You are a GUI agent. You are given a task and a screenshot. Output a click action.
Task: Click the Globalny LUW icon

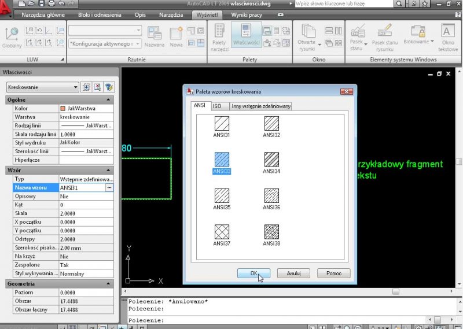12,36
